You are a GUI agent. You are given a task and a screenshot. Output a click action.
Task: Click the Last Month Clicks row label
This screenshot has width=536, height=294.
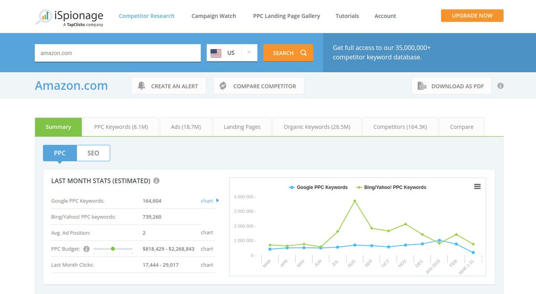[x=72, y=265]
